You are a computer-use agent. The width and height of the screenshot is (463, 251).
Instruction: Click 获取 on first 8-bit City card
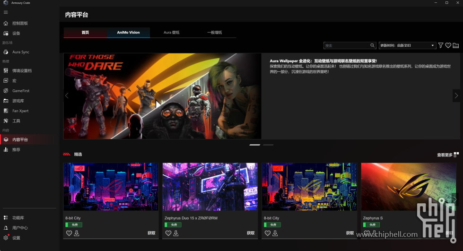tap(151, 233)
